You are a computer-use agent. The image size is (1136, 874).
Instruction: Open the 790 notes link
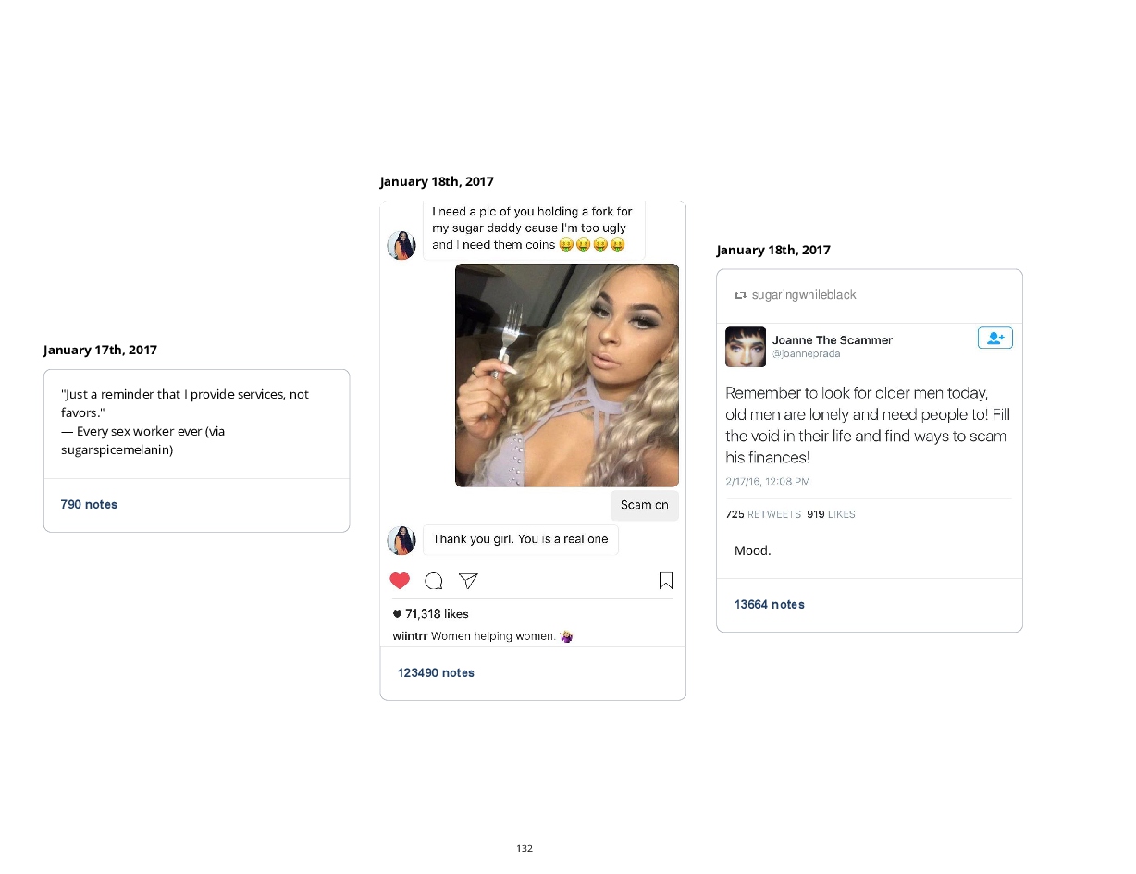(x=89, y=505)
